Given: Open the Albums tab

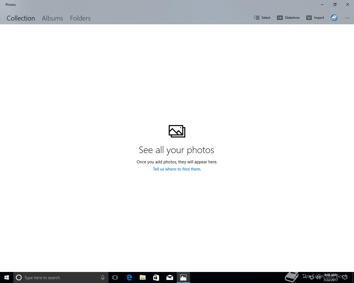Looking at the screenshot, I should [53, 18].
